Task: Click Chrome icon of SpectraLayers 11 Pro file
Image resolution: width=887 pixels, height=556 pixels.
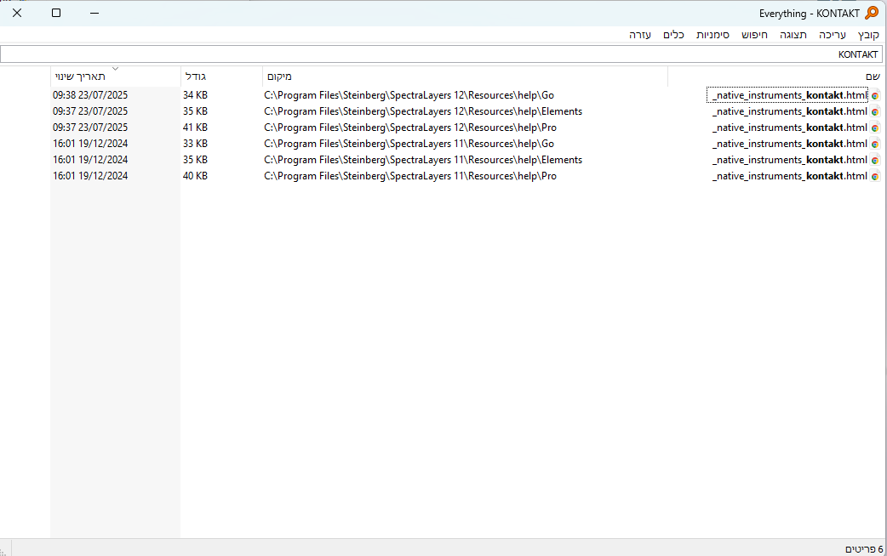Action: click(875, 176)
